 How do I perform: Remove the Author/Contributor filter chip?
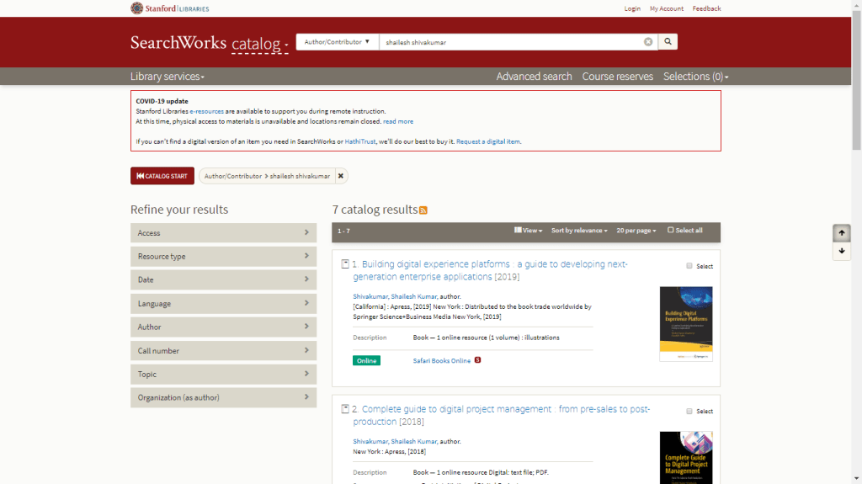click(x=340, y=176)
